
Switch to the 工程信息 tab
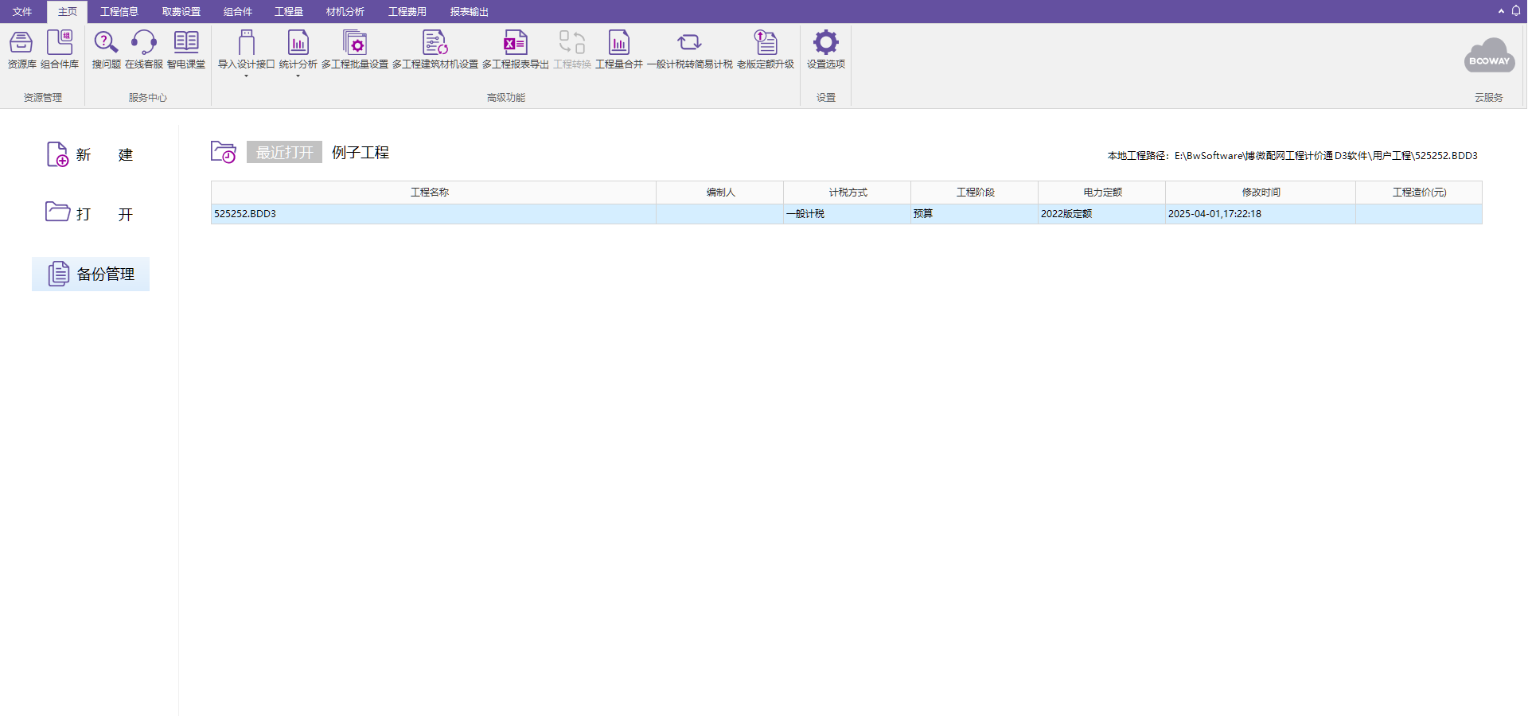click(119, 12)
